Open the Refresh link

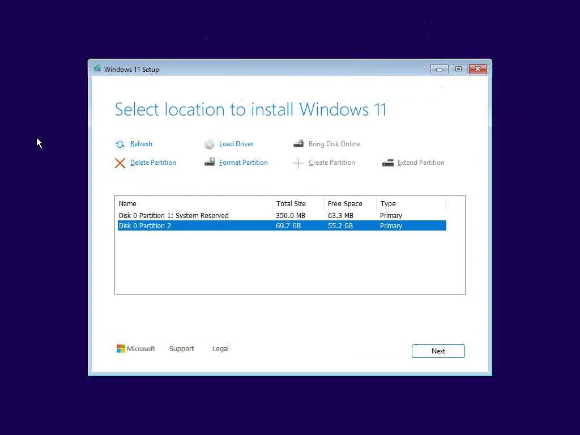pos(141,144)
